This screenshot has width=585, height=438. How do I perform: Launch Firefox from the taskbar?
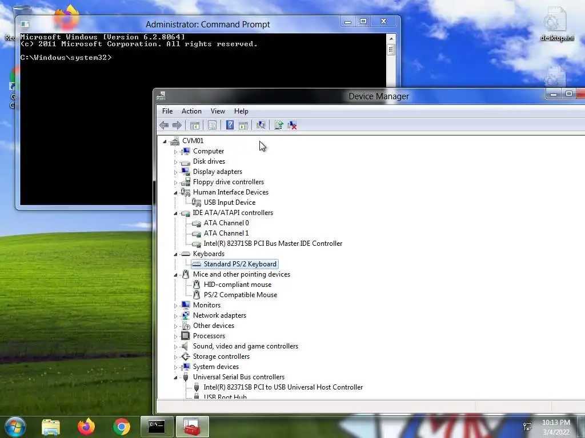tap(86, 427)
